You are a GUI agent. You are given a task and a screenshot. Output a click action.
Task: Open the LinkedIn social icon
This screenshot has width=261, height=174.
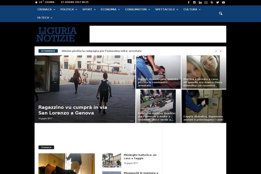tap(200, 3)
